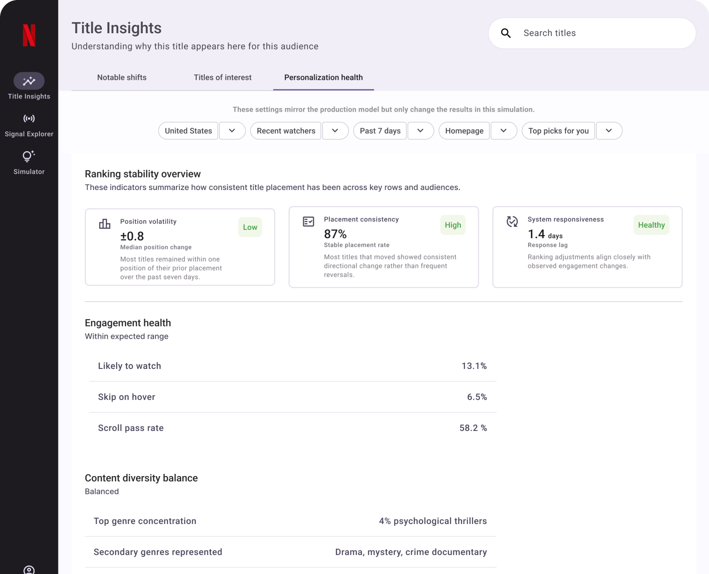
Task: Click the user profile icon at bottom
Action: (29, 570)
